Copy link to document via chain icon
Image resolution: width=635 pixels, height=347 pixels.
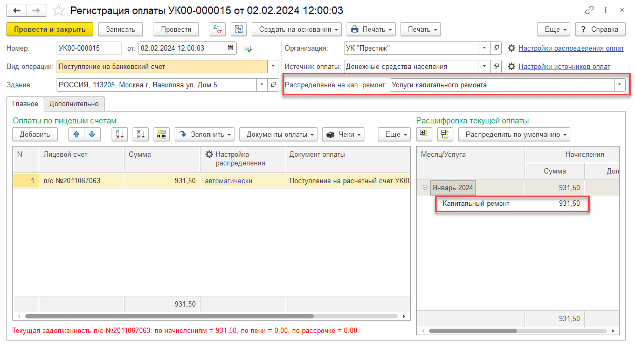[589, 11]
